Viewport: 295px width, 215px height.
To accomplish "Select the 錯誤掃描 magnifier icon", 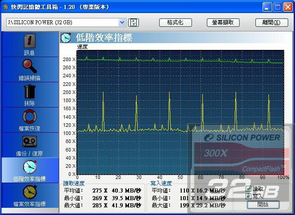I will point(30,66).
